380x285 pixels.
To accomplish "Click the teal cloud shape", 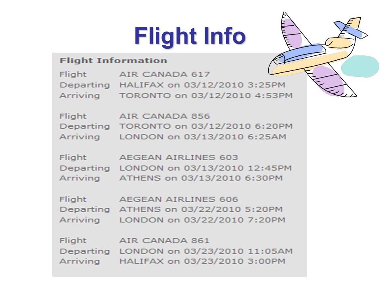I will 360,66.
